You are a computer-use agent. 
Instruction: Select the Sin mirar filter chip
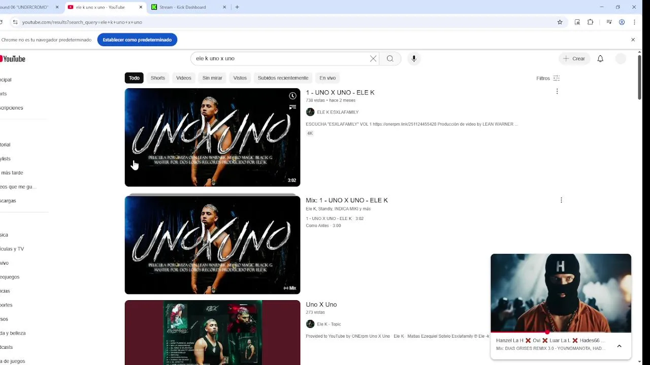[x=212, y=78]
